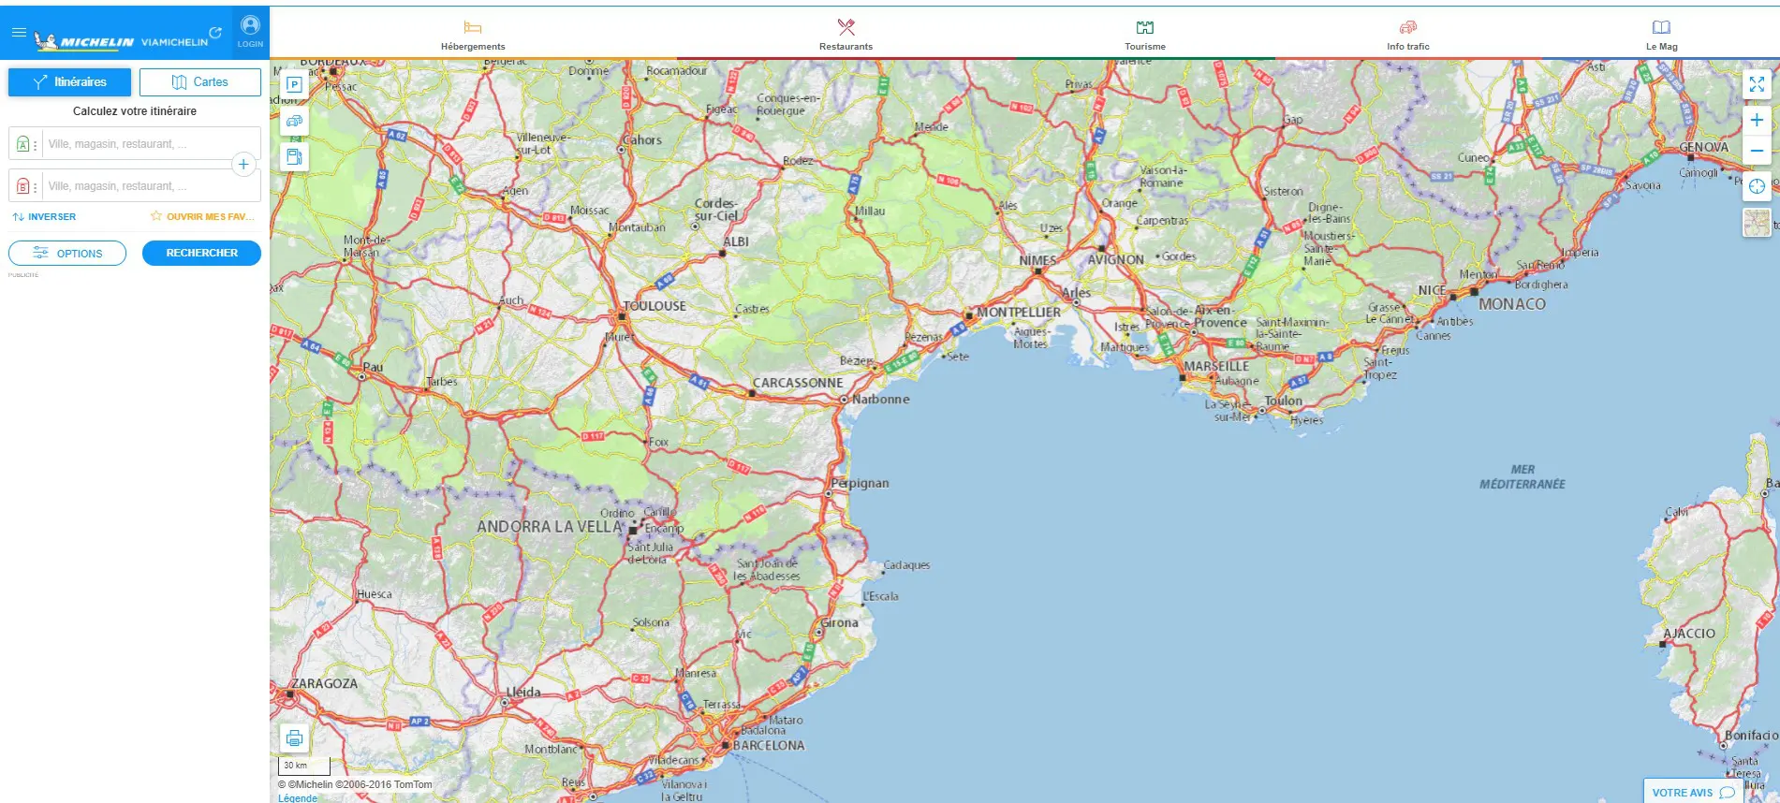1780x803 pixels.
Task: Click the Lleida label
Action: pos(523,693)
